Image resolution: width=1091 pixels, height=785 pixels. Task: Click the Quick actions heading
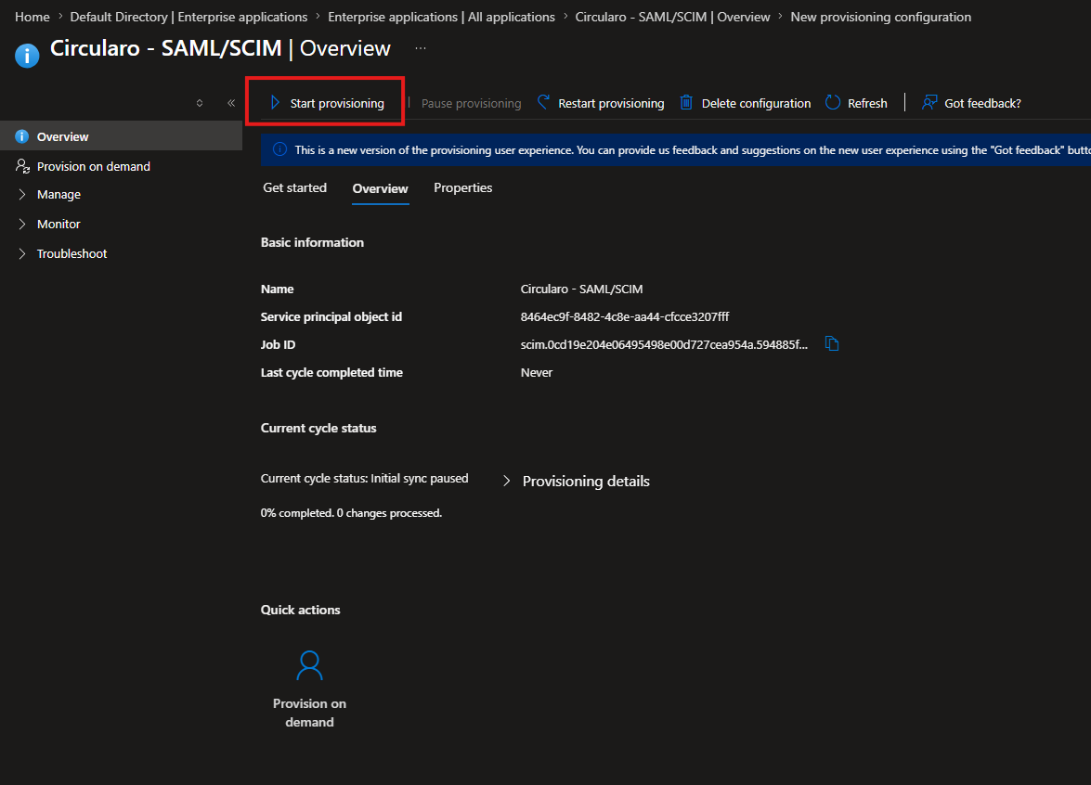pyautogui.click(x=301, y=610)
